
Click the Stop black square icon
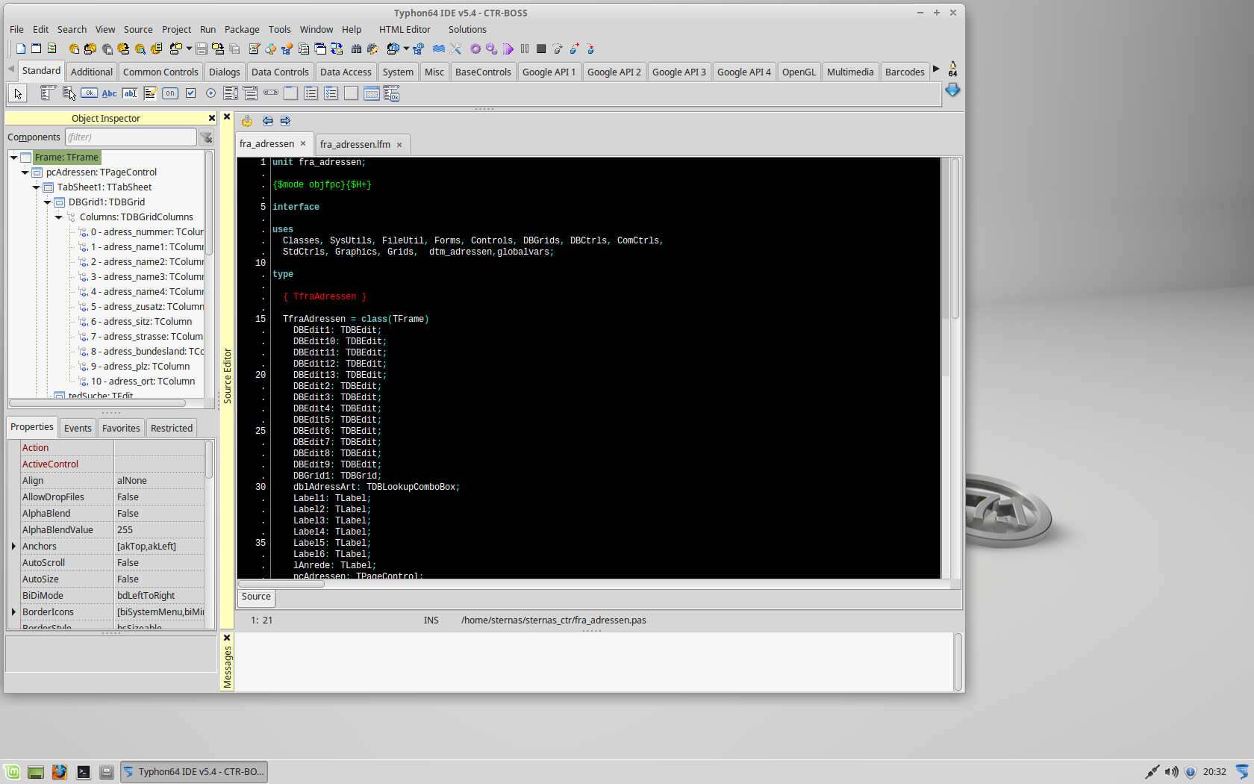541,49
